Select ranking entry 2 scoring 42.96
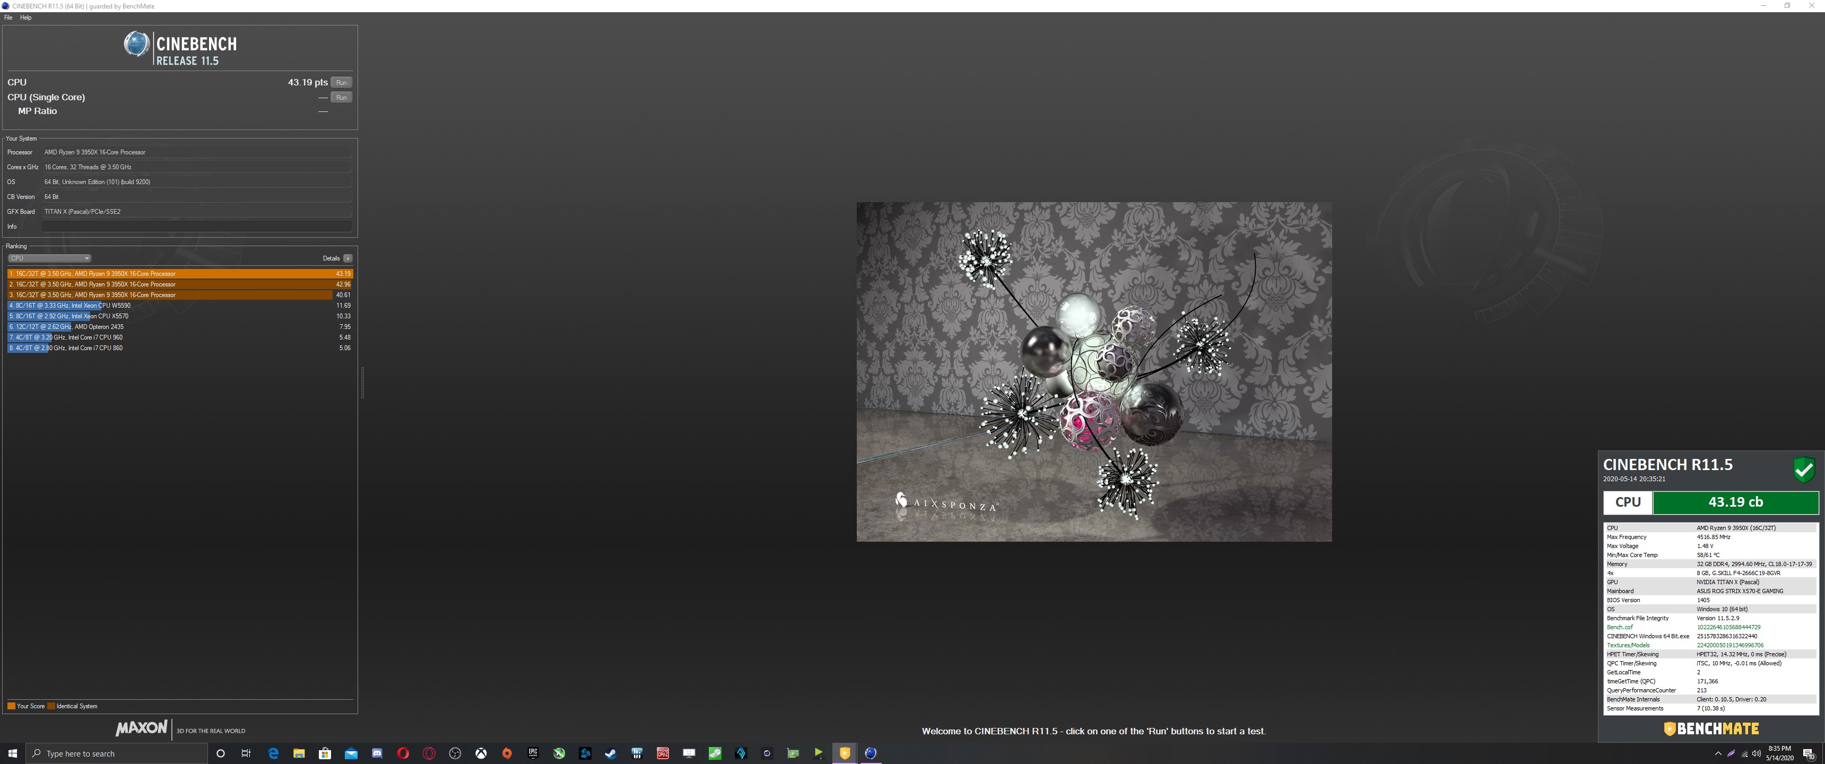The height and width of the screenshot is (764, 1825). (179, 284)
